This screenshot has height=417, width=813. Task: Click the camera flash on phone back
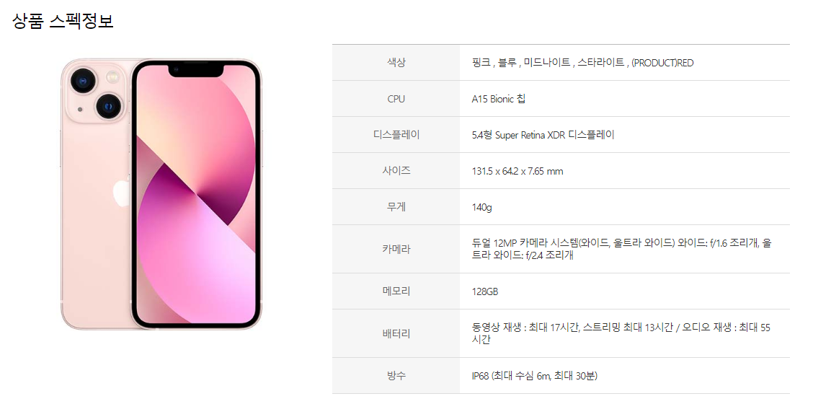(112, 78)
